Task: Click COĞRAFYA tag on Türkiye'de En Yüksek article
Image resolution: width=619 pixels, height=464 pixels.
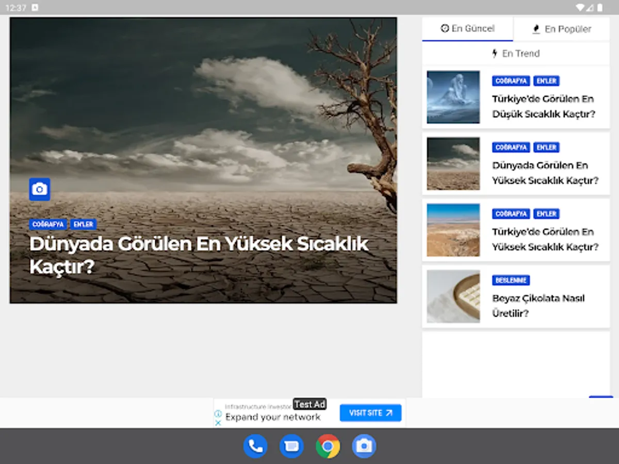Action: click(x=511, y=214)
